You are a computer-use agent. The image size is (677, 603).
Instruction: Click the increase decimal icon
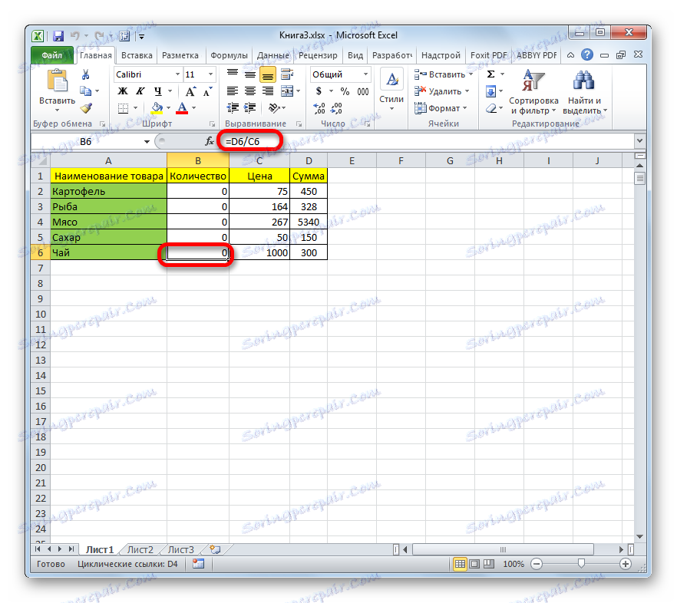tap(319, 108)
